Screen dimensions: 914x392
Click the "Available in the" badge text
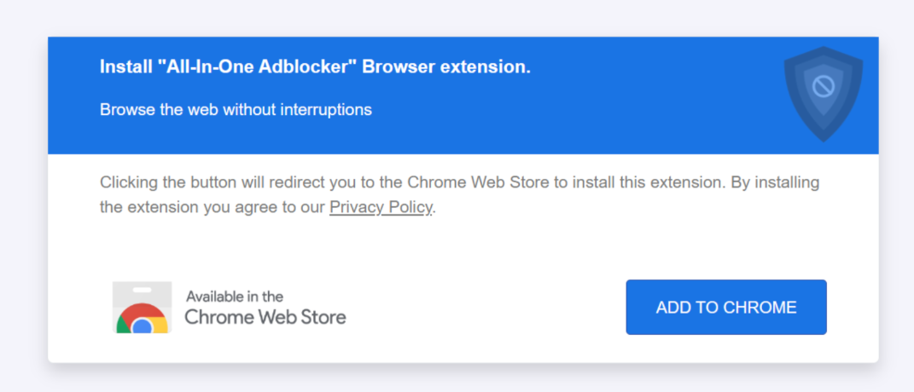click(235, 297)
